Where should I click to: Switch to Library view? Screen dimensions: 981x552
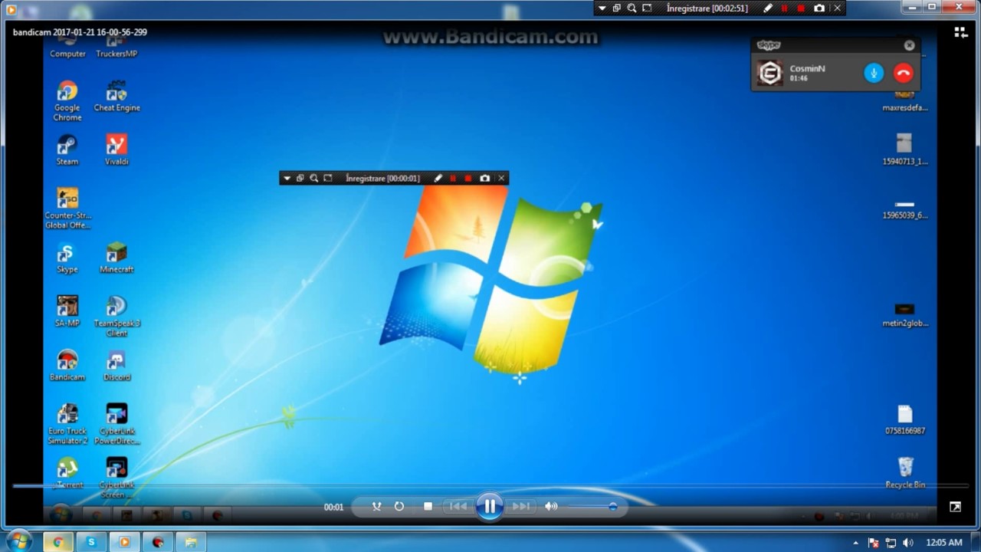(960, 32)
